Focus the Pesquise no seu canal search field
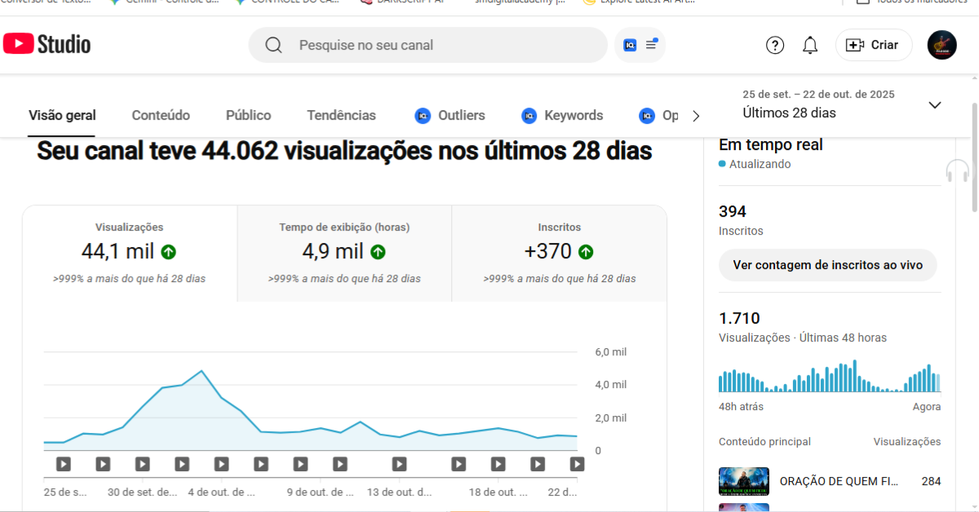 pos(428,45)
